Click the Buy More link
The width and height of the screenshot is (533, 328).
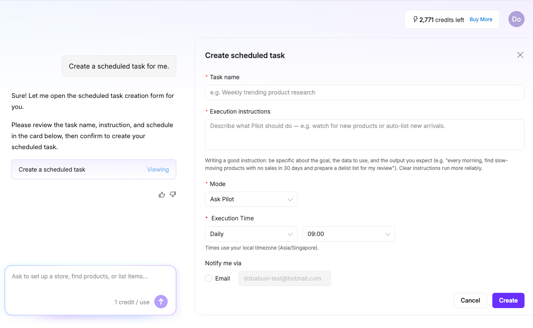pyautogui.click(x=481, y=19)
